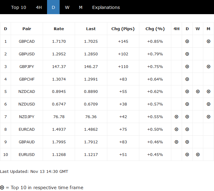The image size is (214, 191).
Task: Click the Chg (%) column header
Action: tap(155, 29)
